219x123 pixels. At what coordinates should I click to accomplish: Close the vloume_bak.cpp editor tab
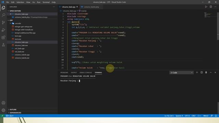pyautogui.click(x=77, y=7)
